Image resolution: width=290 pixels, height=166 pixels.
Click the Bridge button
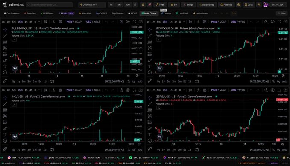pyautogui.click(x=188, y=5)
